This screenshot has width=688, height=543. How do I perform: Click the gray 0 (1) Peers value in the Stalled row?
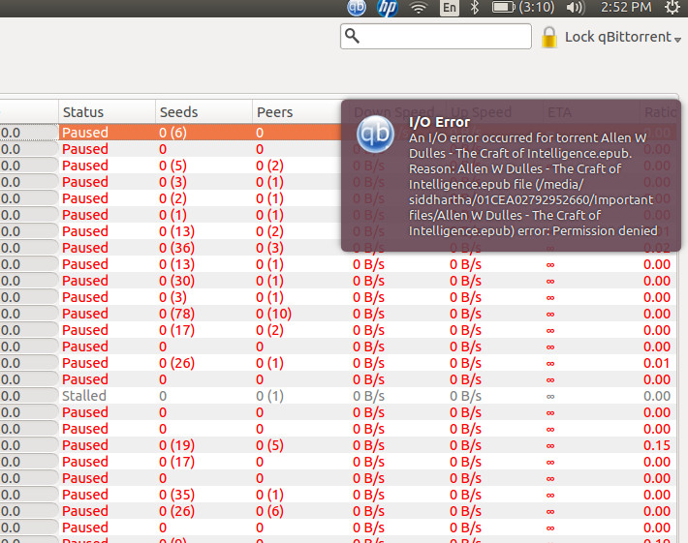(269, 396)
